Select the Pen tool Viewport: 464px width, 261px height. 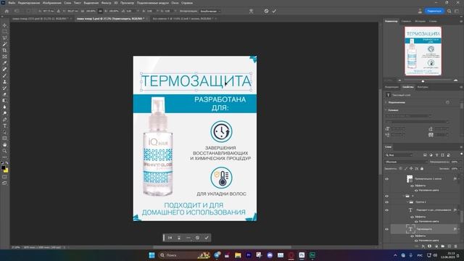point(4,120)
